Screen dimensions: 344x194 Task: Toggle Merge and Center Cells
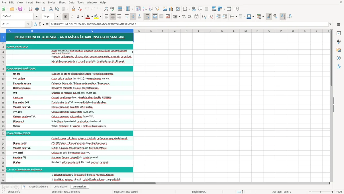(x=155, y=17)
